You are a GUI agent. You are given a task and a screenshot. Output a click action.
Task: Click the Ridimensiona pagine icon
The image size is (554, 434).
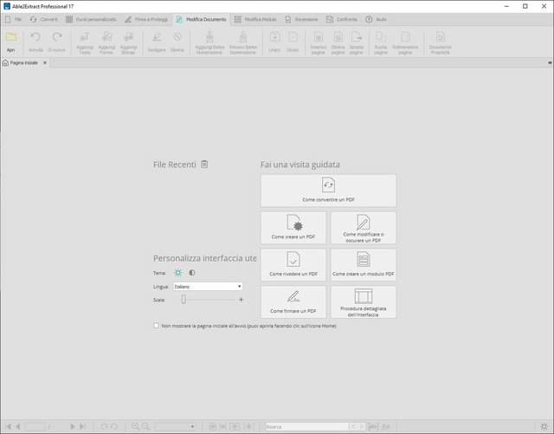click(x=405, y=37)
